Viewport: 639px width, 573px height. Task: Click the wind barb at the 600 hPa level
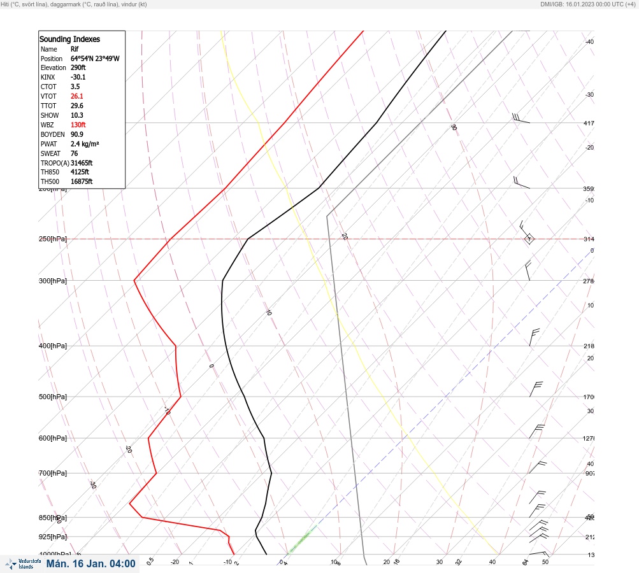pos(536,431)
